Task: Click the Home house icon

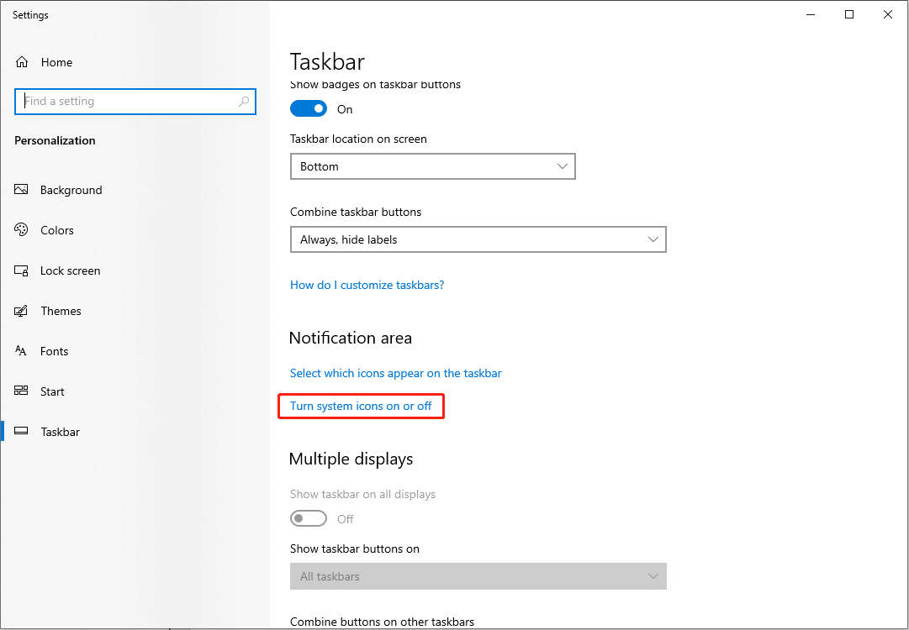Action: 21,61
